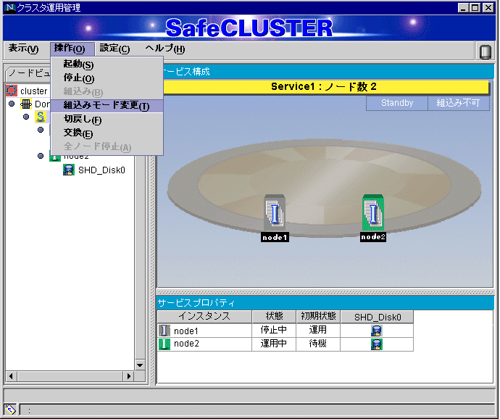Viewport: 500px width, 419px height.
Task: Click node1's SHD_Disk0 icon in properties table
Action: pos(377,331)
